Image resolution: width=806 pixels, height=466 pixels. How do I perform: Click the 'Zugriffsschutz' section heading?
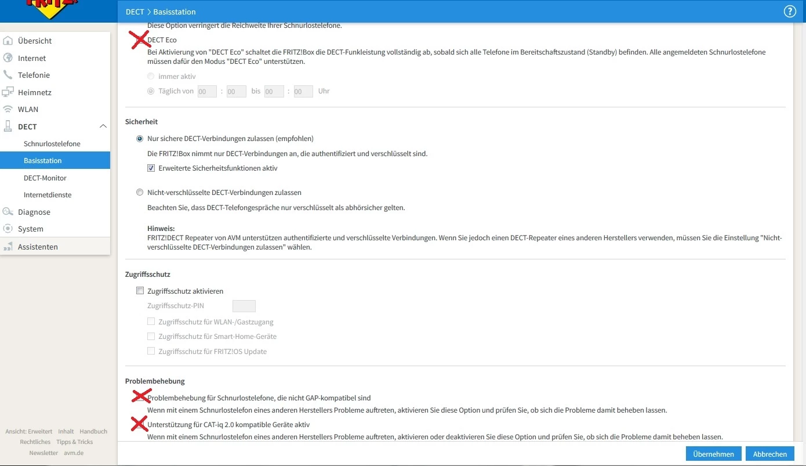click(x=148, y=274)
